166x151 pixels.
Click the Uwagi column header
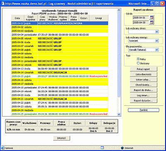(98, 18)
